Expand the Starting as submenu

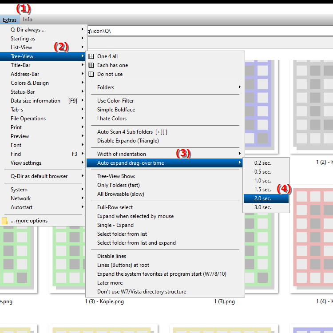tap(43, 39)
